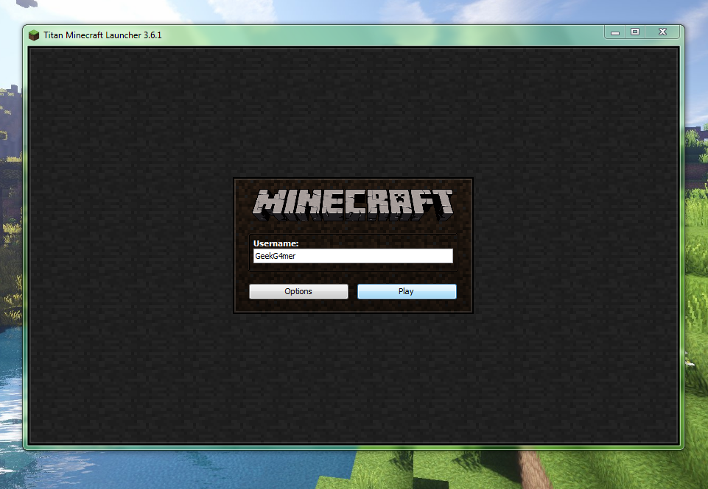This screenshot has width=708, height=489.
Task: Click the creeper face in the logo
Action: [399, 197]
